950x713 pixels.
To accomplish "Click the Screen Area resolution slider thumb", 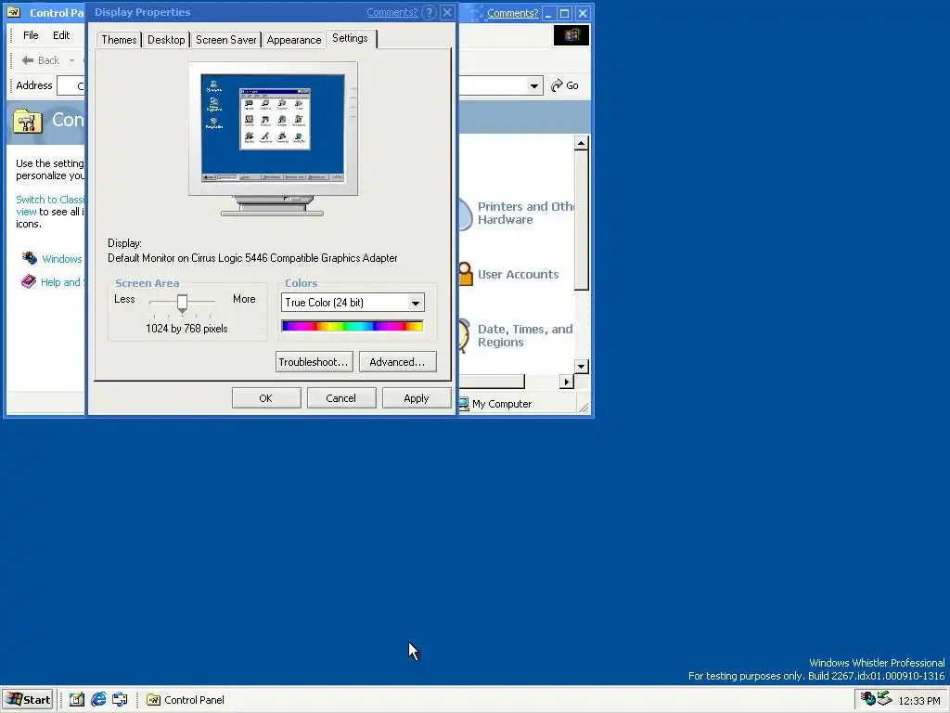I will coord(182,303).
